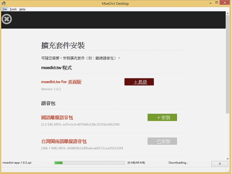This screenshot has height=174, width=232.
Task: Open the 國語離線語音包 link
Action: pyautogui.click(x=57, y=118)
